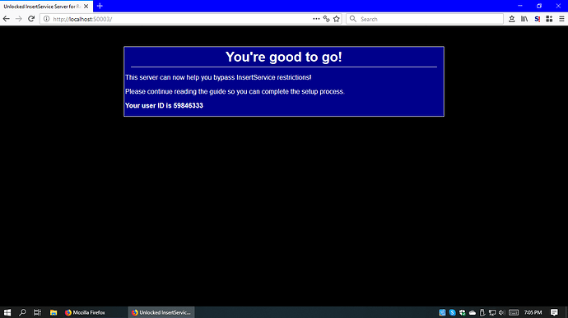Viewport: 568px width, 318px height.
Task: Click the first blue app tray icon
Action: [442, 312]
